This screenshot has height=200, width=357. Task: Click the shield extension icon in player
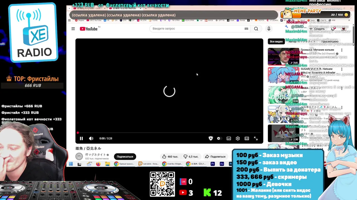coord(211,138)
